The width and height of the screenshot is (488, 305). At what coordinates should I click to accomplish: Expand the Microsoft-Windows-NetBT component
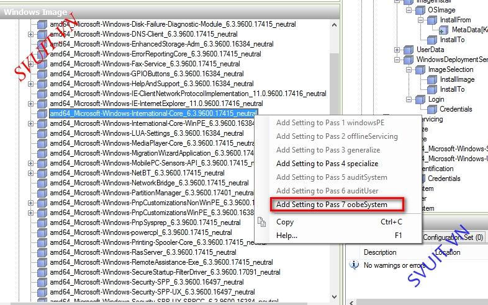click(x=30, y=173)
